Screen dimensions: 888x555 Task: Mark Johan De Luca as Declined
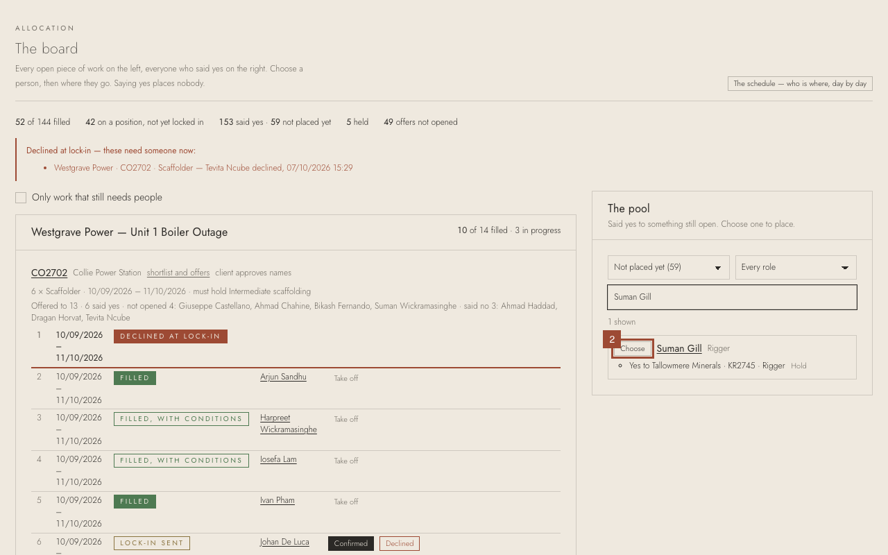click(400, 543)
